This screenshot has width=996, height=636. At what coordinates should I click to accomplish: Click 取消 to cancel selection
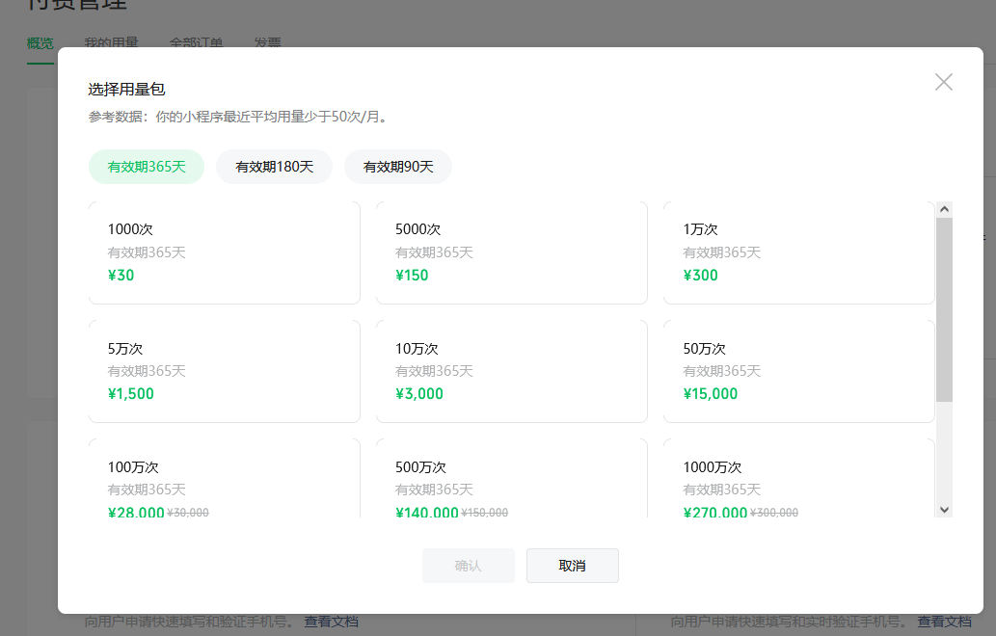coord(572,566)
